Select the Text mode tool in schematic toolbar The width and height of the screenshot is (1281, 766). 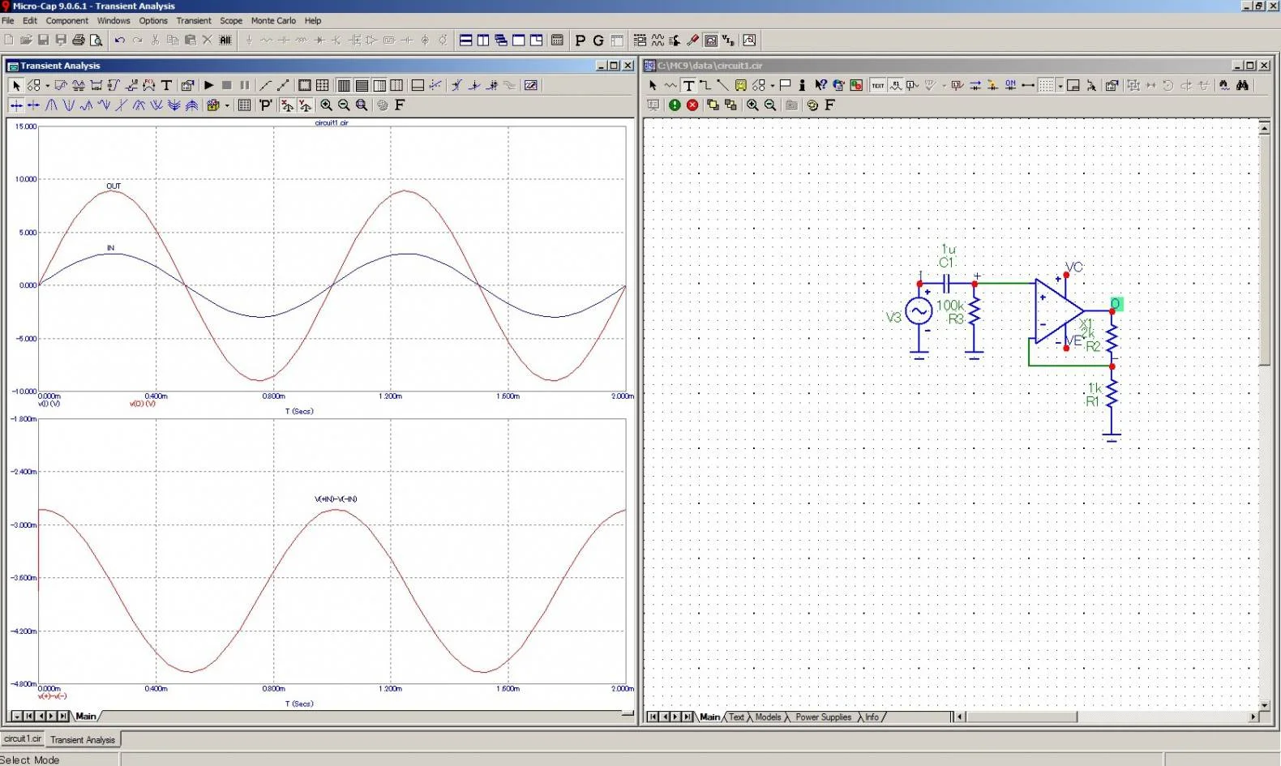click(688, 85)
